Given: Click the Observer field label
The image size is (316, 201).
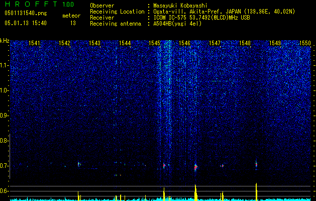Looking at the screenshot, I should (102, 6).
